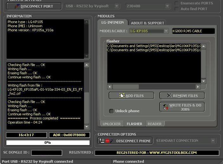Click the Write Files flashing icon

(165, 107)
